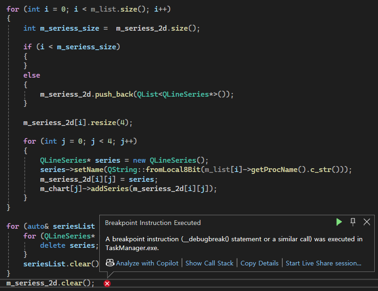
Task: Close the Breakpoint Instruction Executed popup
Action: tap(367, 222)
